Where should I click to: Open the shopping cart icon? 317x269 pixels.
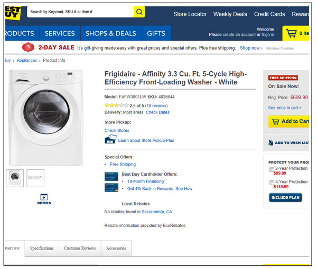pos(291,33)
